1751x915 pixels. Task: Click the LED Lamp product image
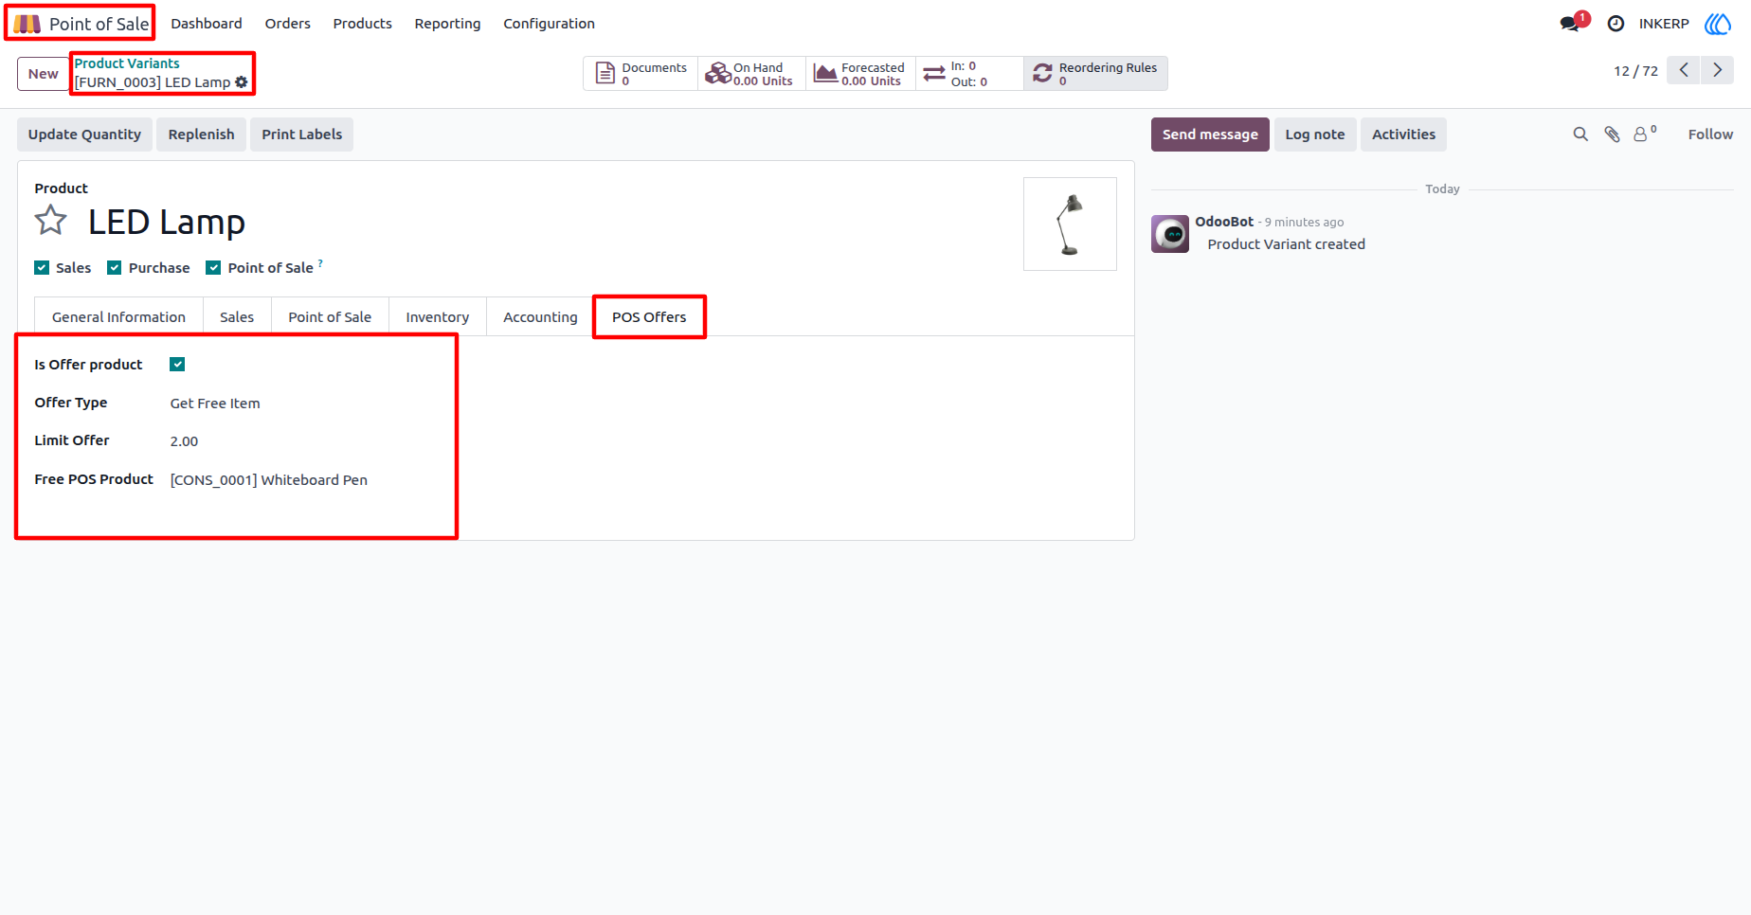[x=1070, y=224]
